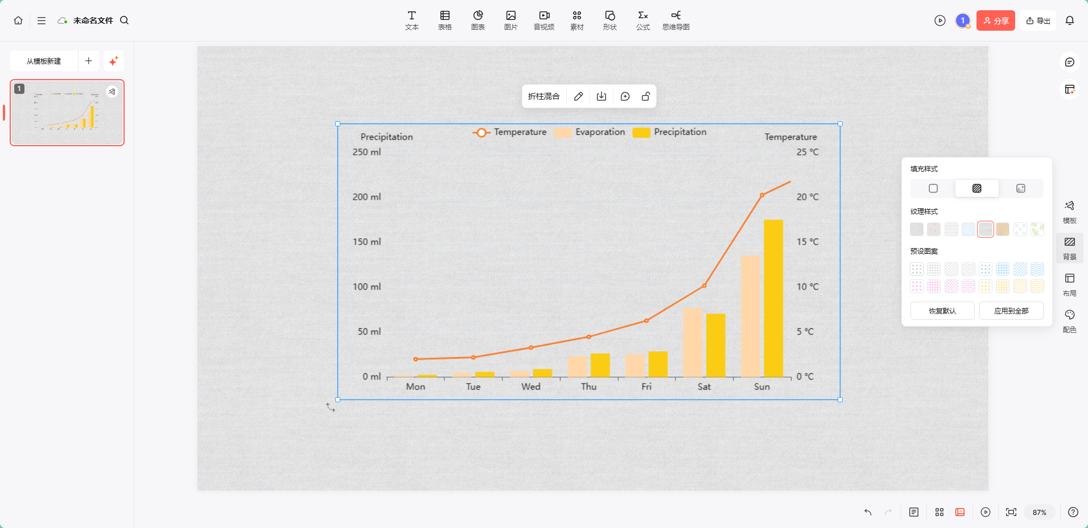
Task: Select the image fill style
Action: (1021, 188)
